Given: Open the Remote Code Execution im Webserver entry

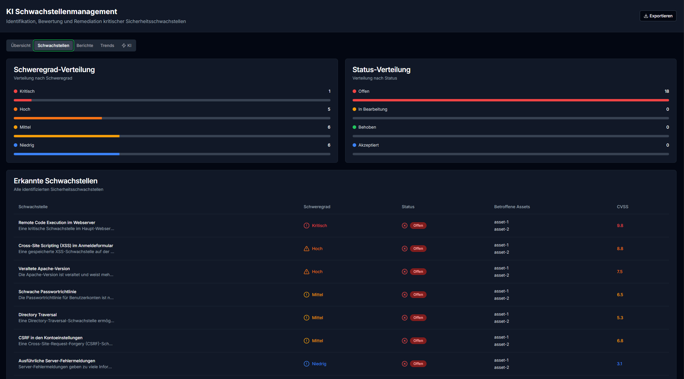Looking at the screenshot, I should (x=57, y=222).
